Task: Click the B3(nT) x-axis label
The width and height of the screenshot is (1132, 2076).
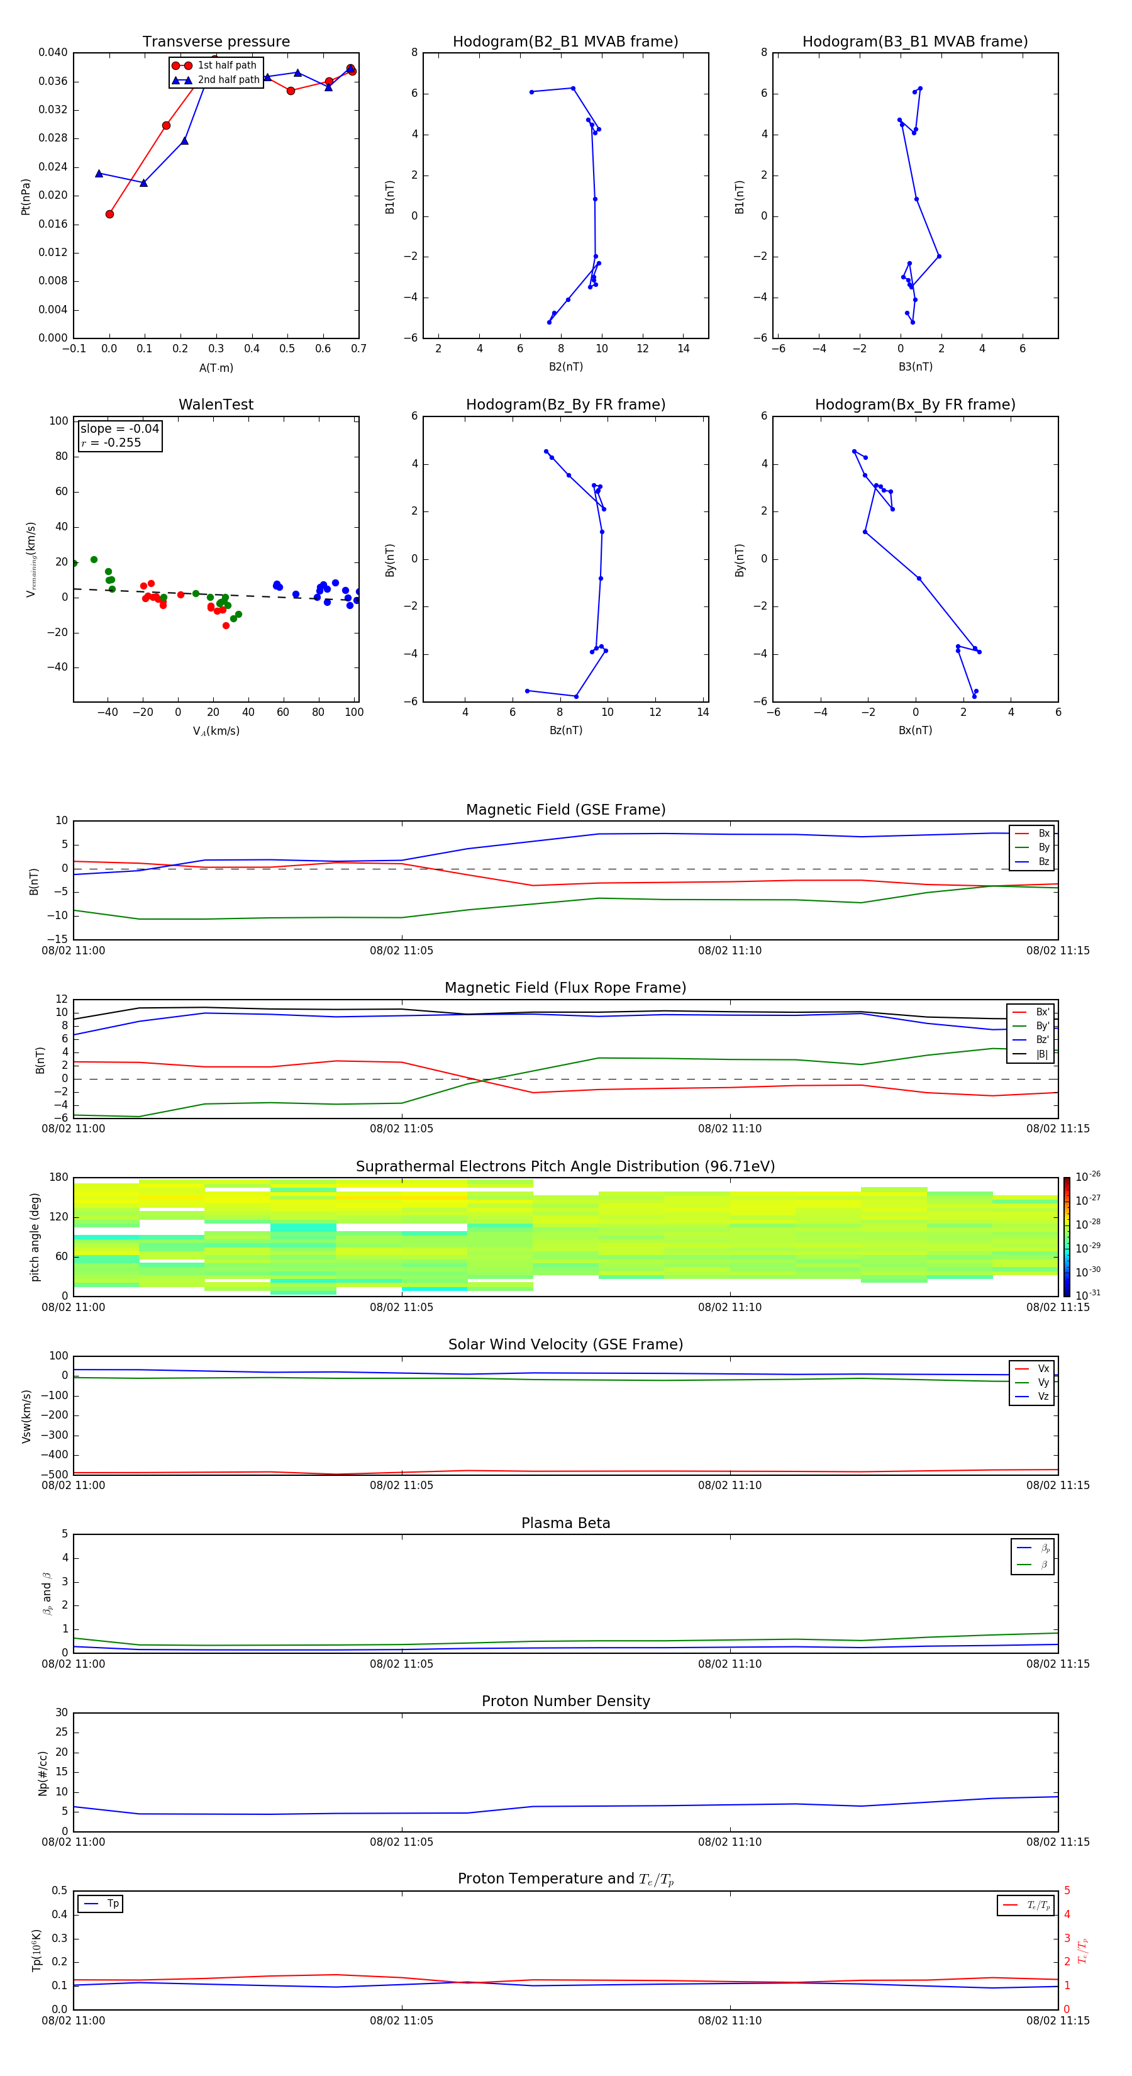Action: tap(915, 367)
